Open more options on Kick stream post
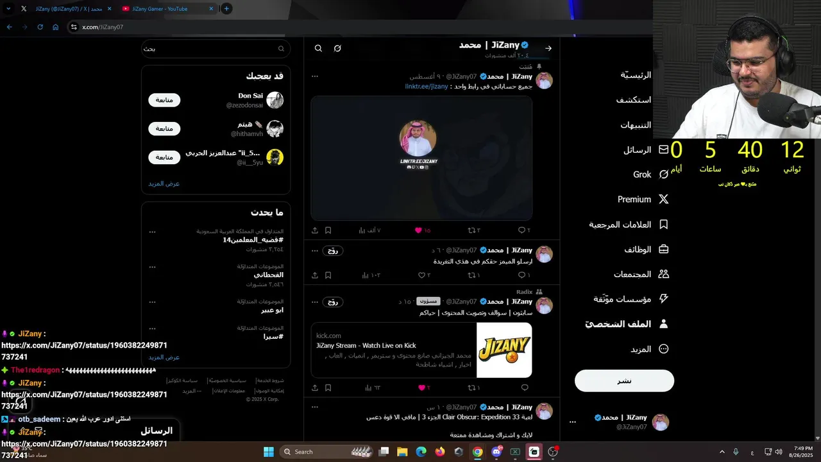821x462 pixels. [315, 302]
